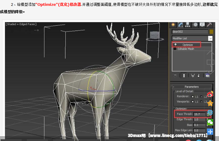The height and width of the screenshot is (141, 219).
Task: Toggle the Optimize modifier lightbulb
Action: click(175, 45)
